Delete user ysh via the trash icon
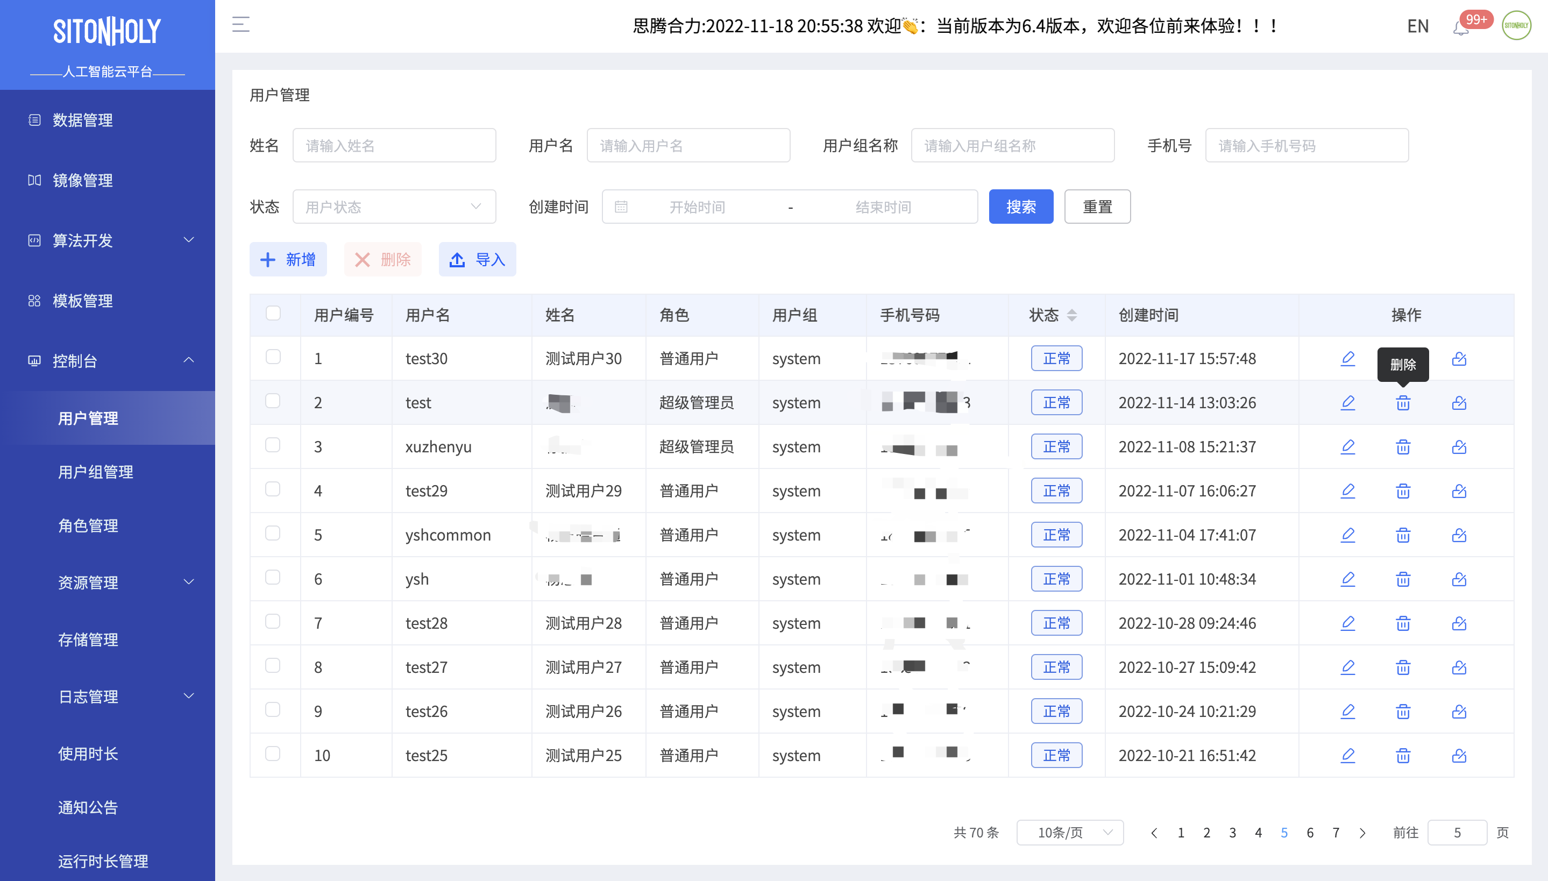1548x881 pixels. (x=1403, y=580)
